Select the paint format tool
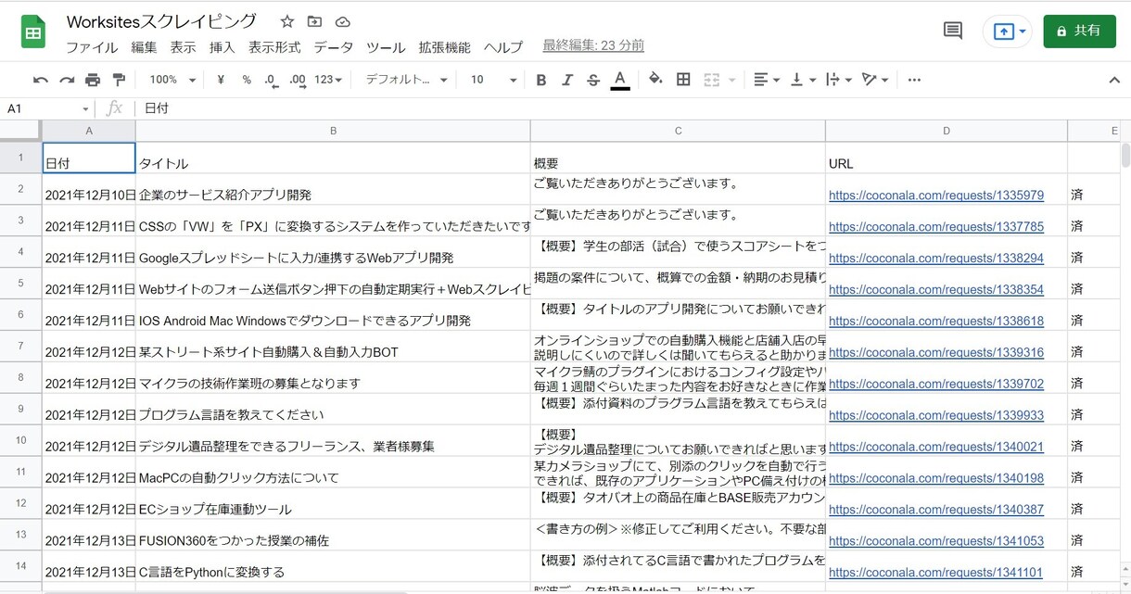The width and height of the screenshot is (1131, 594). pyautogui.click(x=119, y=80)
